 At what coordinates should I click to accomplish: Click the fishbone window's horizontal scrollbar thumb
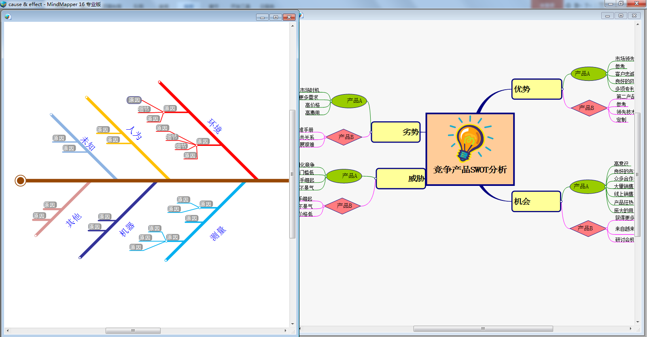point(133,331)
